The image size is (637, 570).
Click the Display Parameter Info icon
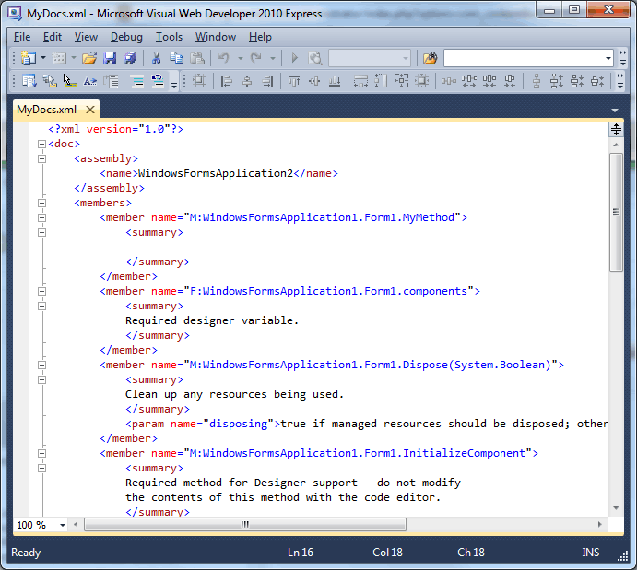coord(50,81)
